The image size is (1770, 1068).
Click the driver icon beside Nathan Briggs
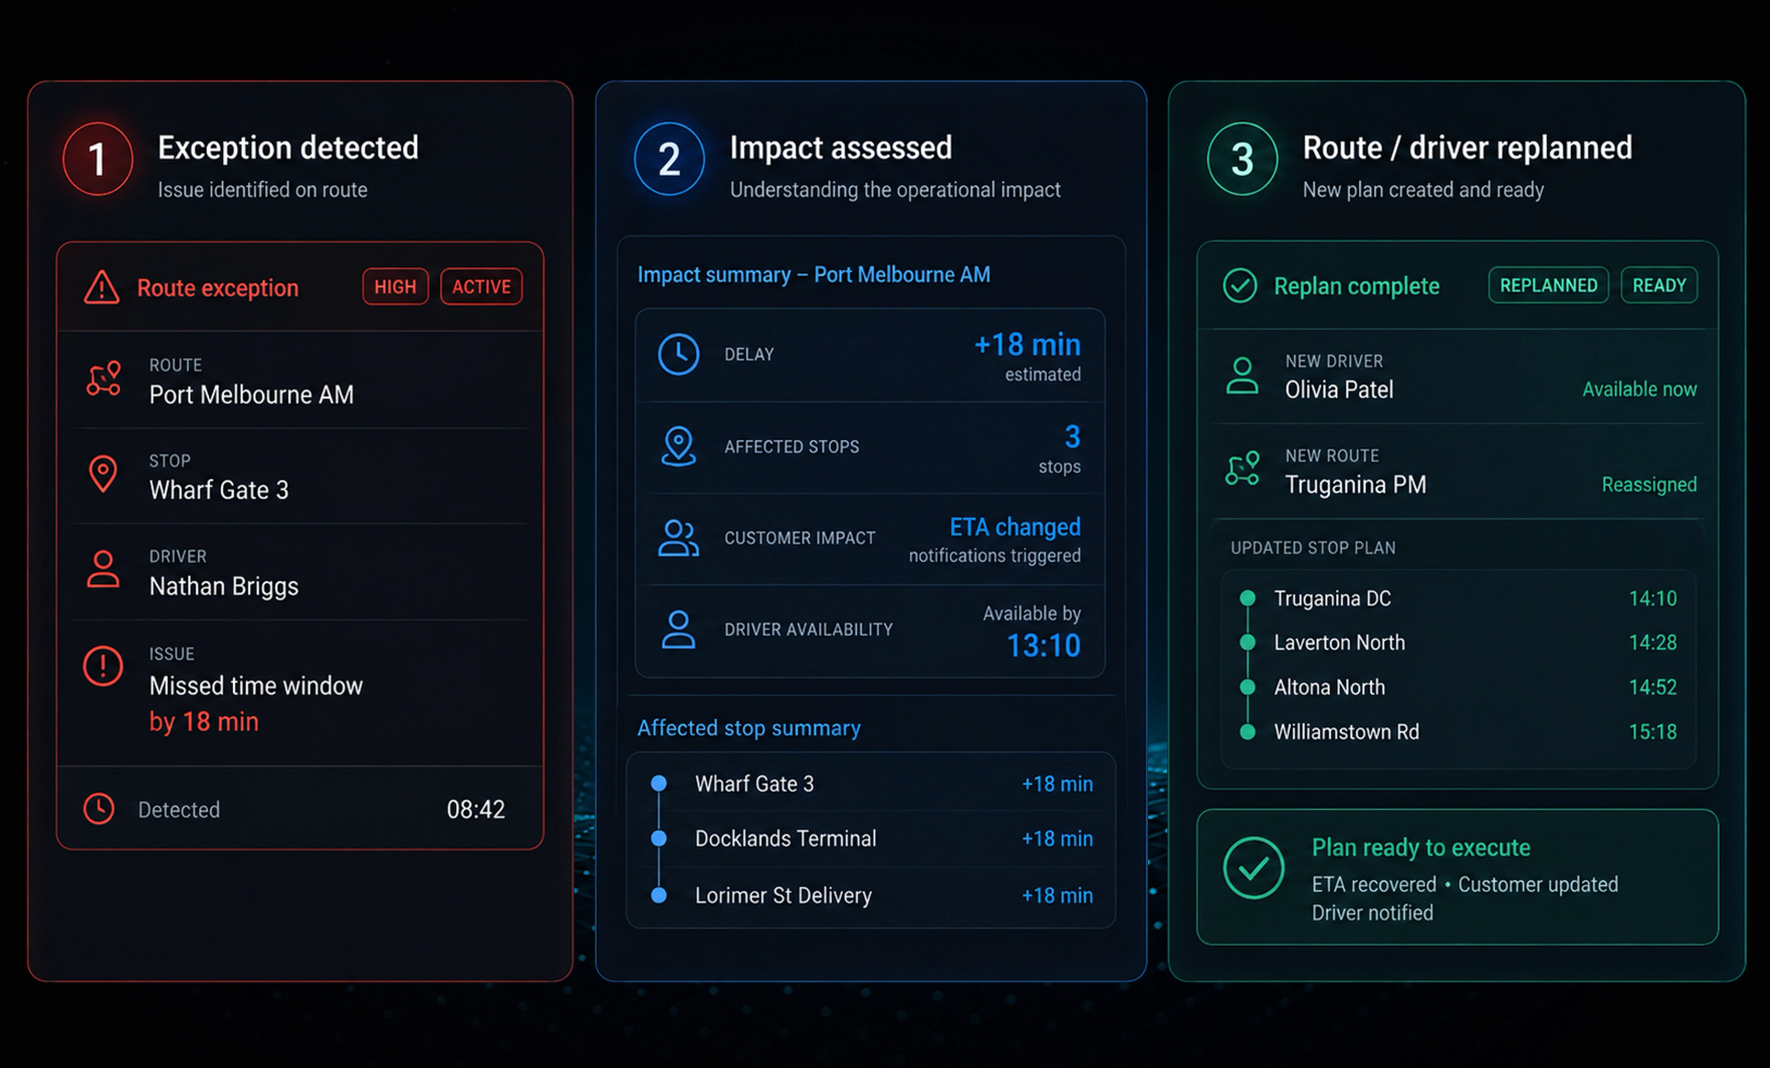pos(103,569)
